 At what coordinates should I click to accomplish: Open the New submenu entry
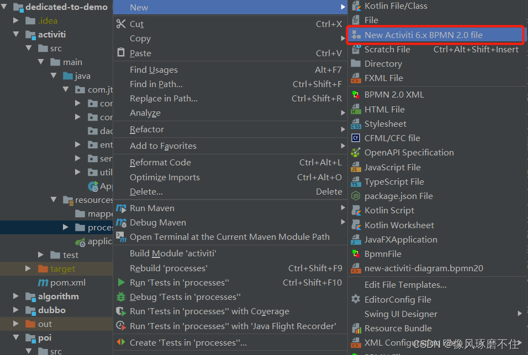[230, 7]
